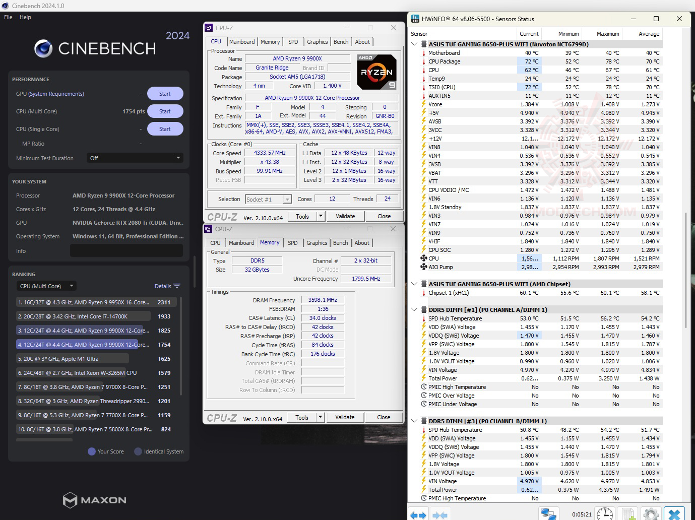The image size is (695, 520).
Task: Click the HWiNFO blue X quit icon
Action: 674,514
